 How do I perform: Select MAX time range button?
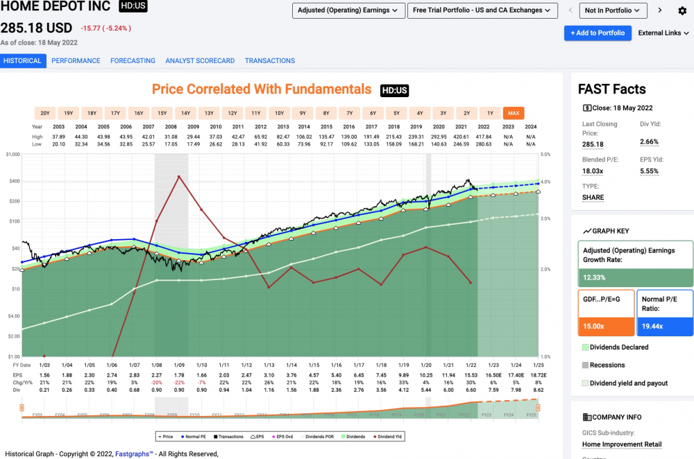(x=514, y=113)
